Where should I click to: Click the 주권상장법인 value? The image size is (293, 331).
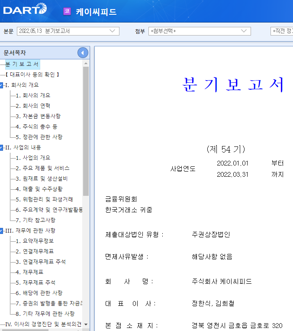pyautogui.click(x=211, y=234)
